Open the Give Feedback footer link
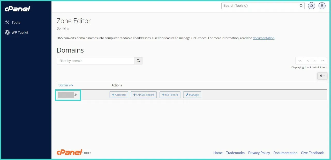Image resolution: width=331 pixels, height=160 pixels. (312, 153)
